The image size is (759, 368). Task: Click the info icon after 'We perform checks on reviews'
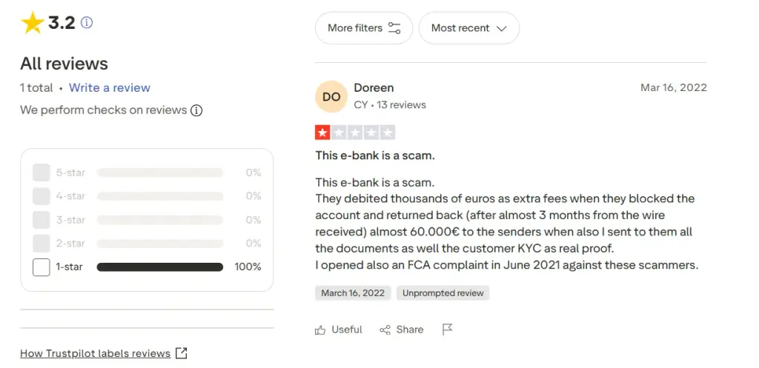click(196, 111)
